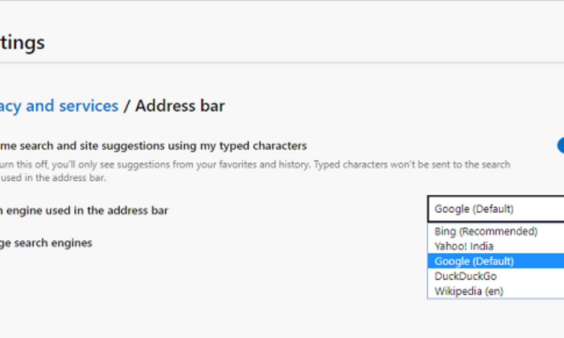The image size is (564, 338).
Task: Pick DuckDuckGo from the dropdown list
Action: [x=496, y=276]
